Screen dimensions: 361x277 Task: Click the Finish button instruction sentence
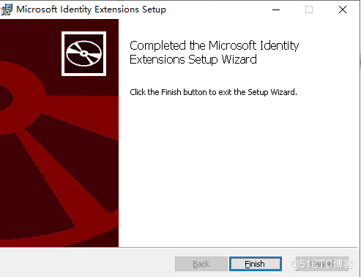point(213,92)
